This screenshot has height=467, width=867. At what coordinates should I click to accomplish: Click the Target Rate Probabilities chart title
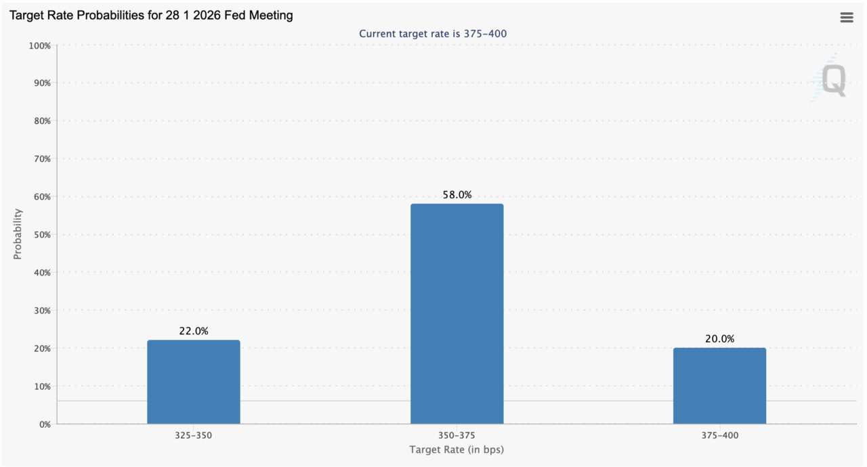click(151, 15)
